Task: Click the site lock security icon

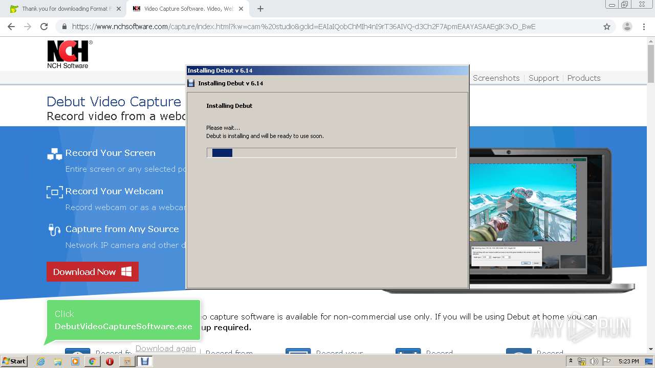Action: coord(64,27)
